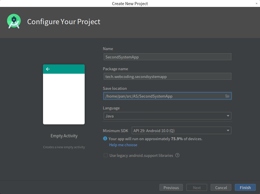260x194 pixels.
Task: Click the back arrow in the activity preview
Action: [48, 69]
